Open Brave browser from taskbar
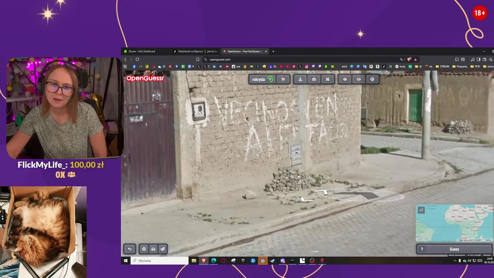 pos(204,261)
